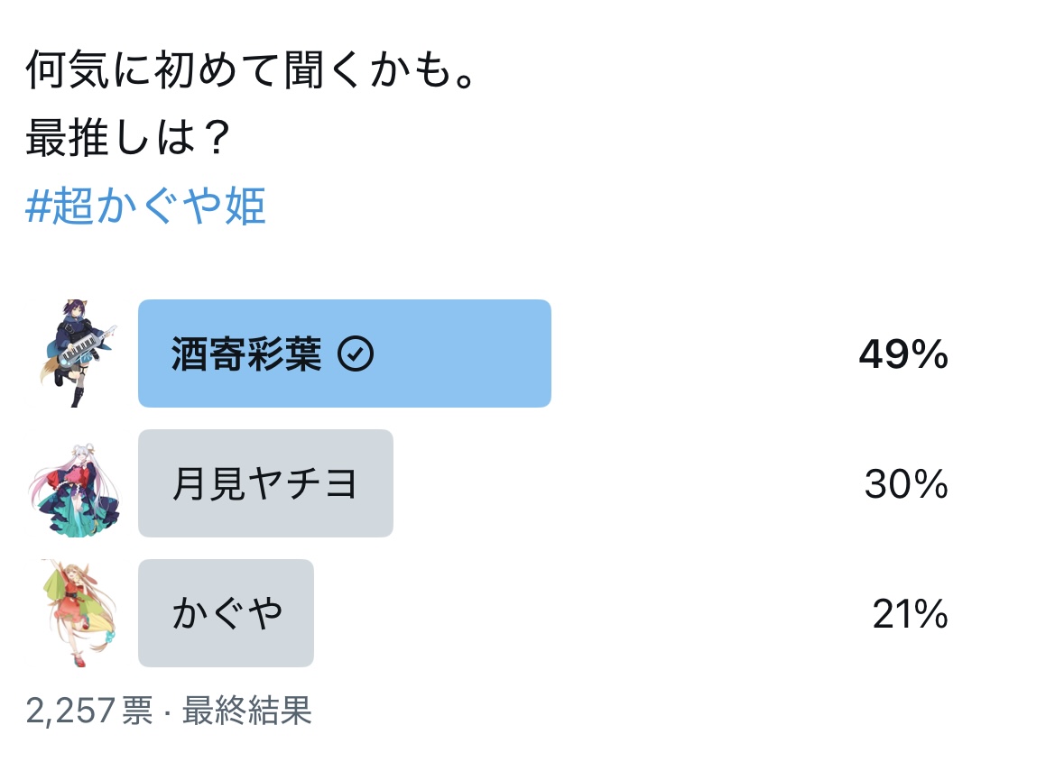Click the 最推しは? question text
This screenshot has height=762, width=1055.
[128, 137]
